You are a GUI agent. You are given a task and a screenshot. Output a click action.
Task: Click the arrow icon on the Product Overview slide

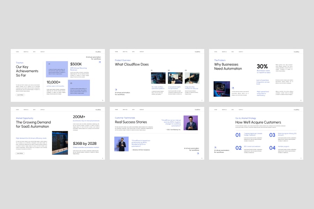(x=116, y=89)
